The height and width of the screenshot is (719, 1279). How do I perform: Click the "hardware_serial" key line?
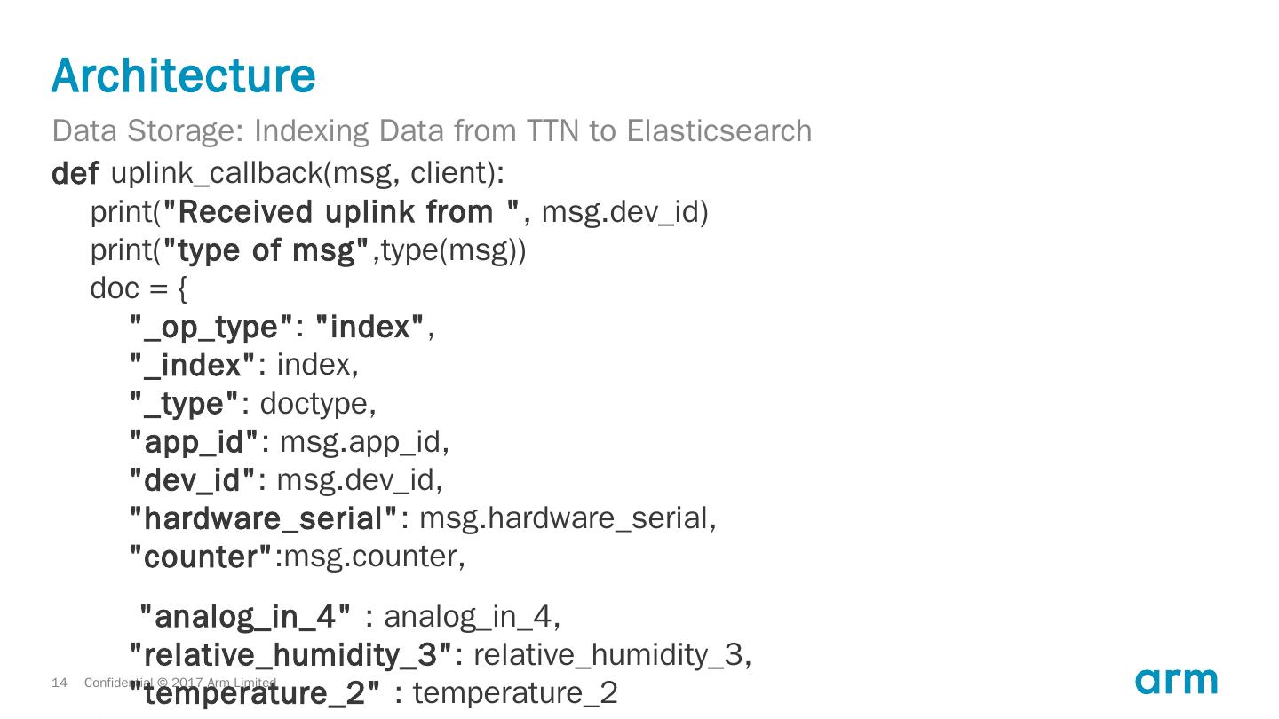pos(423,518)
